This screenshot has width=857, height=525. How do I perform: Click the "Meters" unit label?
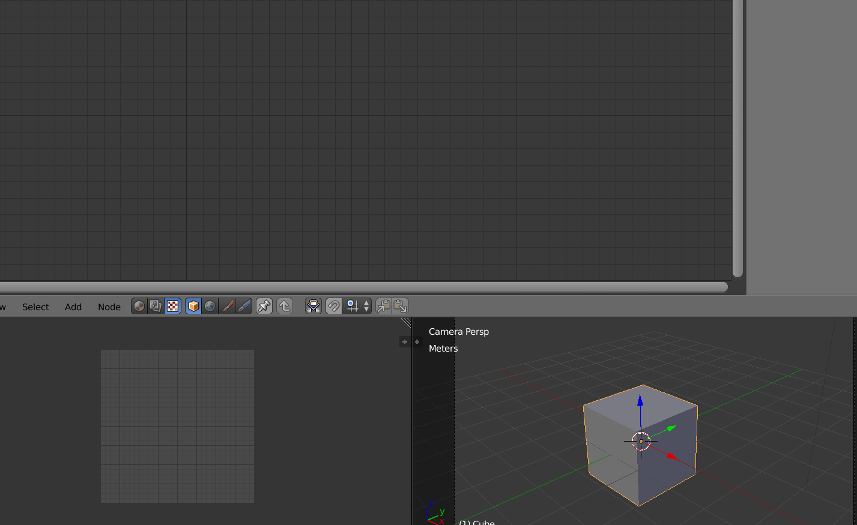[443, 349]
